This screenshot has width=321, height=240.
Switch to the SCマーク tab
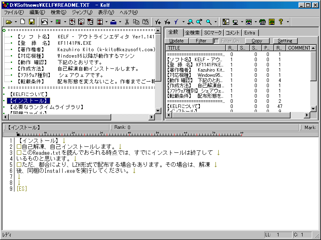click(x=213, y=33)
